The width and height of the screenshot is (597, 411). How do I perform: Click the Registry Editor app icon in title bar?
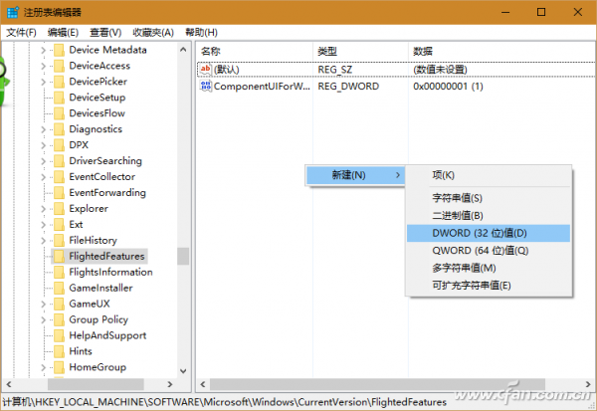click(x=11, y=12)
